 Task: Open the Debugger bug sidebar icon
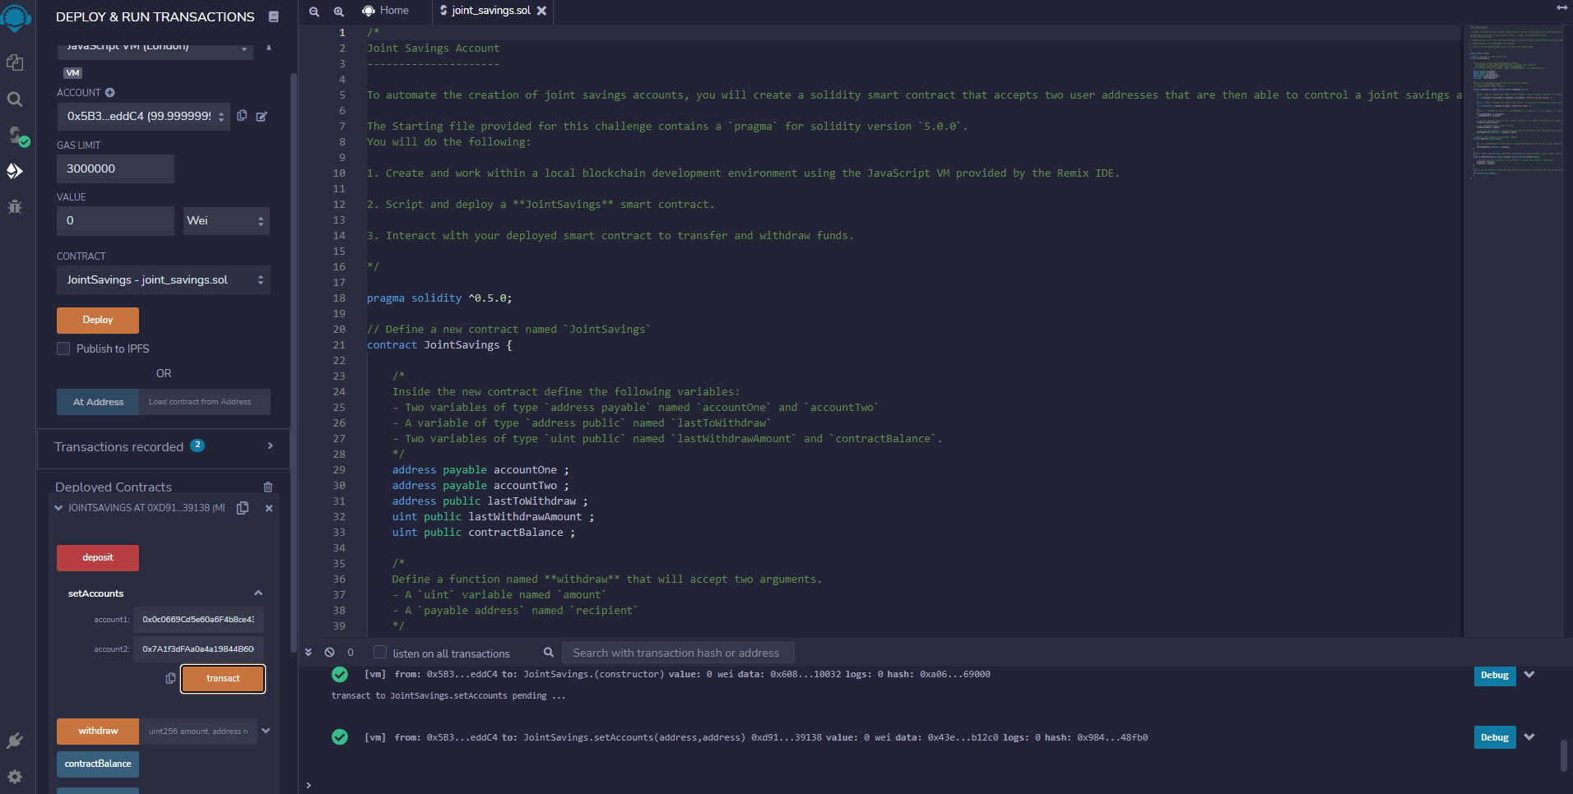pyautogui.click(x=15, y=206)
